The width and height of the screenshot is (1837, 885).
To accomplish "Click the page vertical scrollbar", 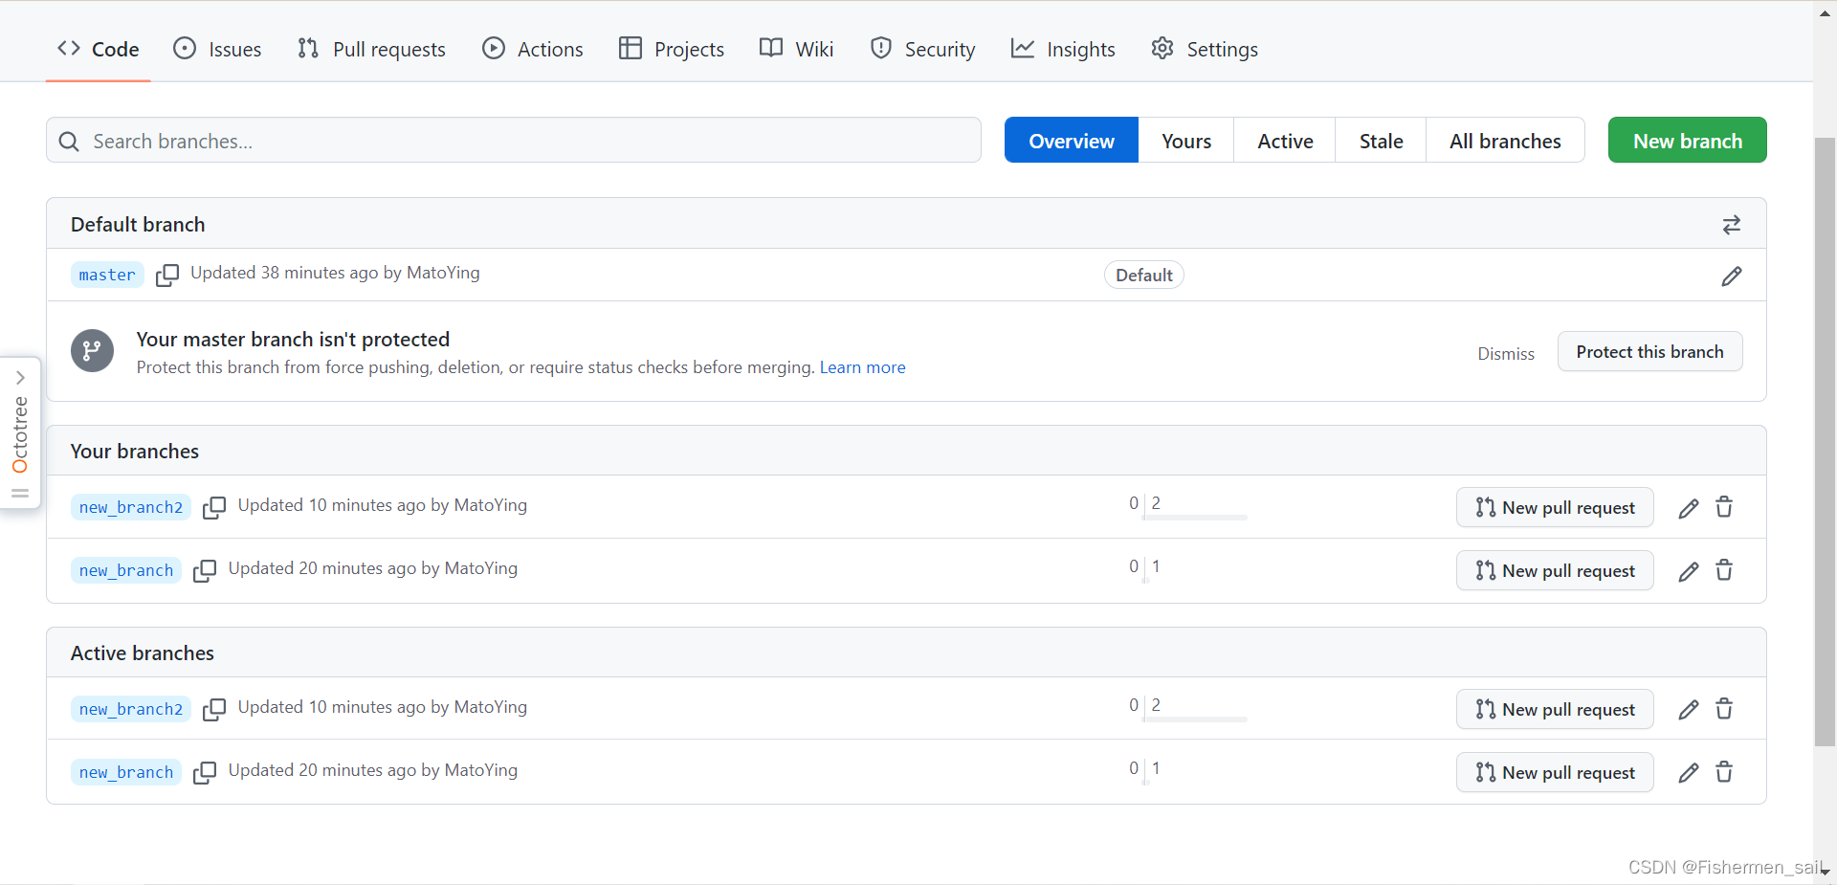I will point(1825,440).
